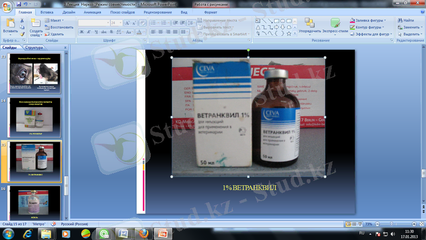
Task: Open the Показ слайдов ribbon tab
Action: point(122,12)
